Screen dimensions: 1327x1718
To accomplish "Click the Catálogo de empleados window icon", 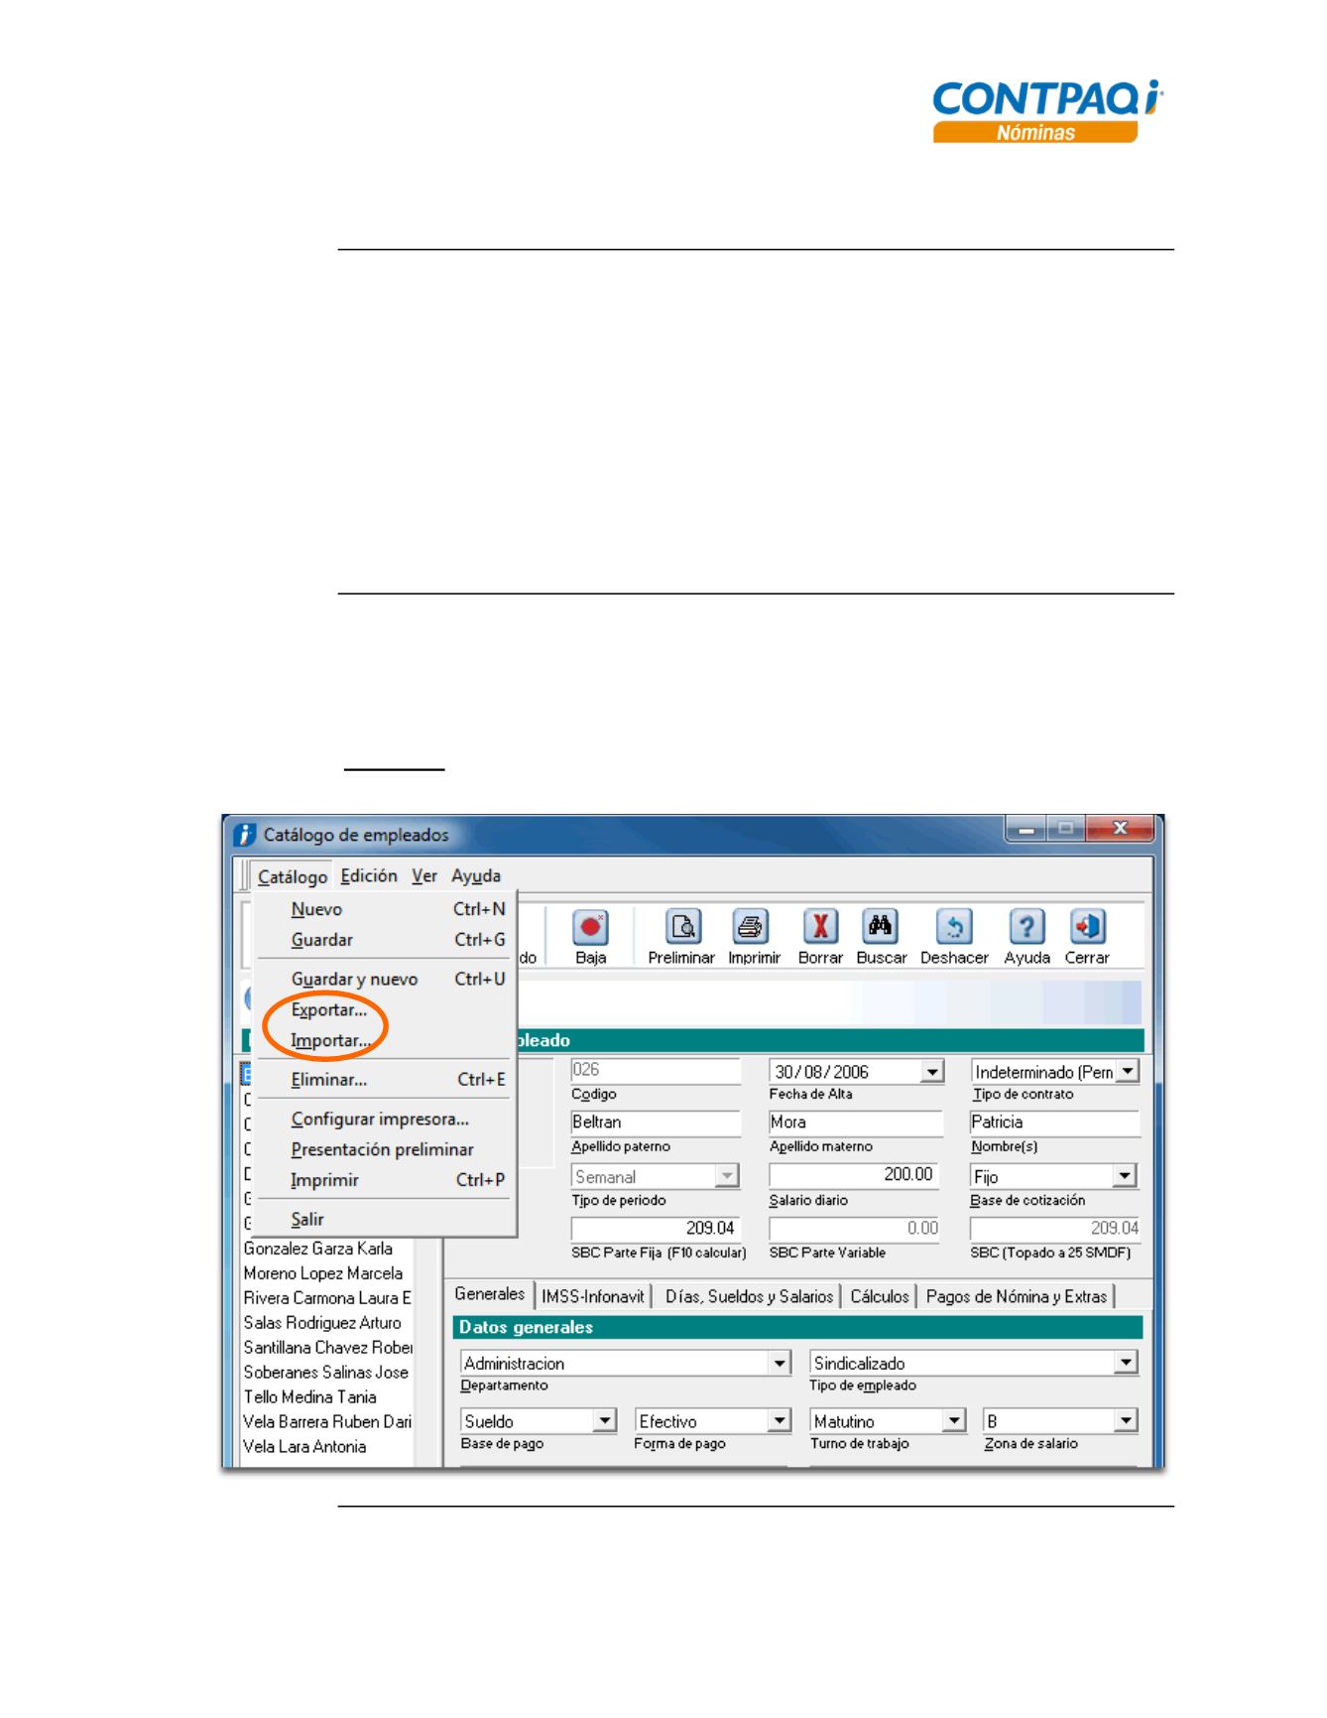I will pos(244,836).
